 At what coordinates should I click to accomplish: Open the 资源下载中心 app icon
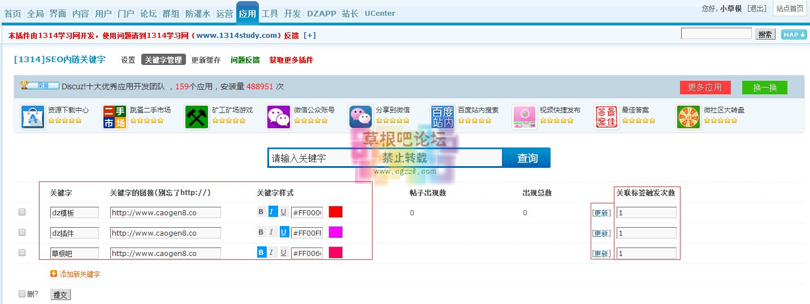tap(33, 117)
